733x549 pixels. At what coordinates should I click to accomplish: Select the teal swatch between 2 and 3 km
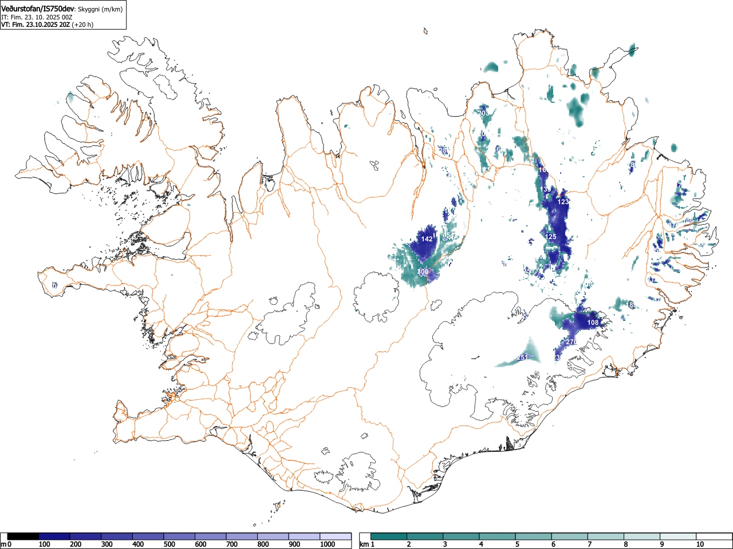pyautogui.click(x=425, y=536)
